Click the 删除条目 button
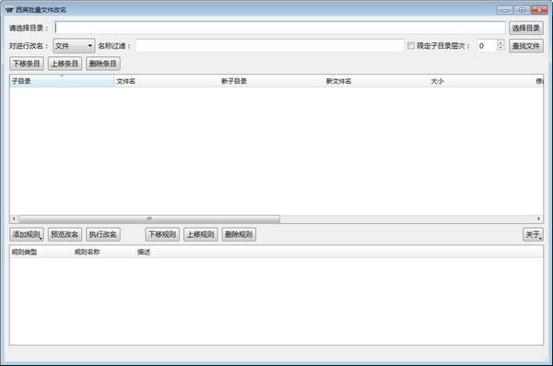This screenshot has height=366, width=553. pos(103,64)
